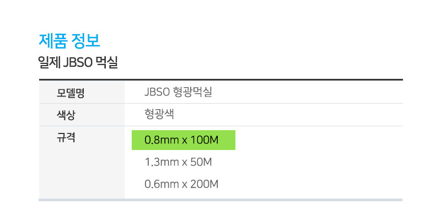Click the 일제 JBSO 먹실 subtitle

78,63
